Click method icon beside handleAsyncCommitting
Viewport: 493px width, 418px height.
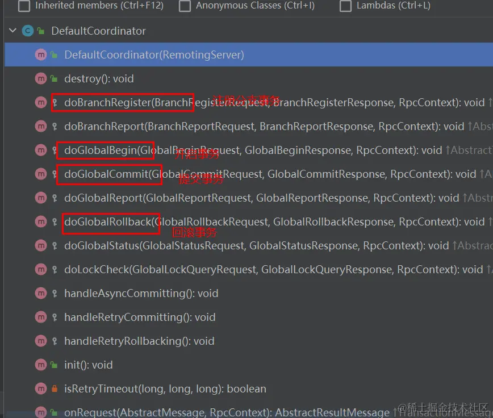(40, 294)
